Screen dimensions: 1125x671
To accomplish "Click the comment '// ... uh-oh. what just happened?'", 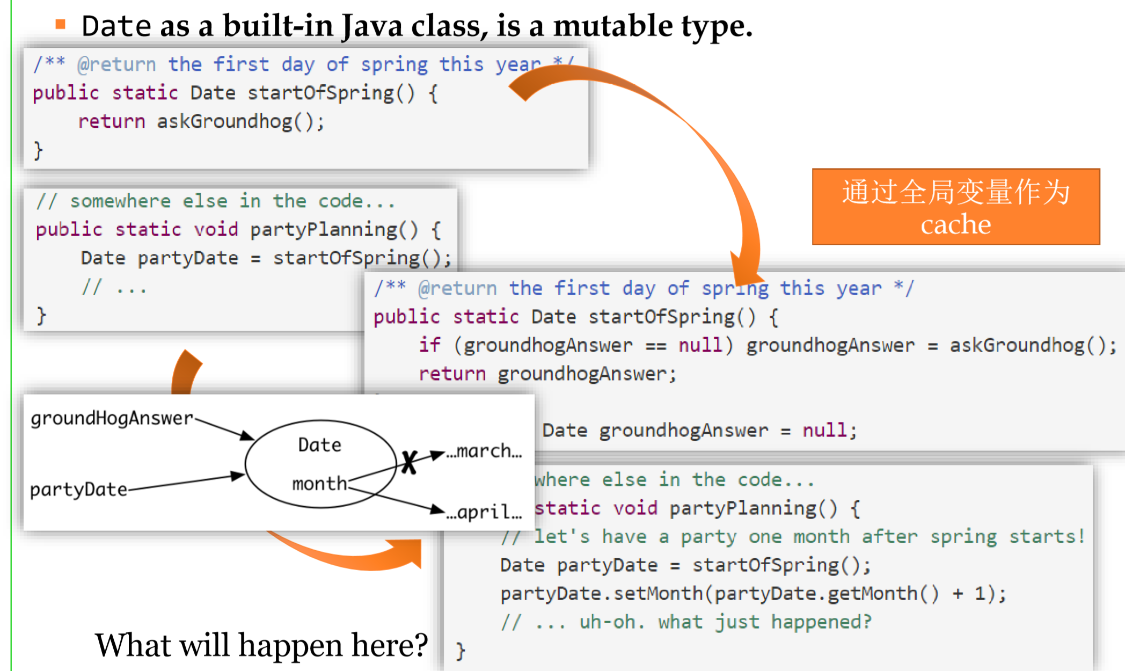I will pyautogui.click(x=686, y=622).
